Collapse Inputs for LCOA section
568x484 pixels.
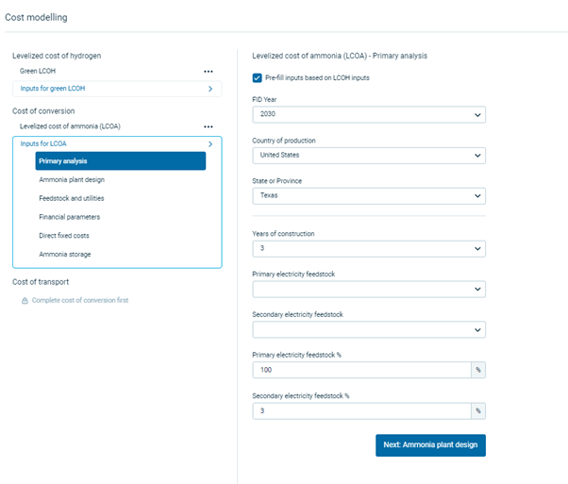click(x=209, y=143)
